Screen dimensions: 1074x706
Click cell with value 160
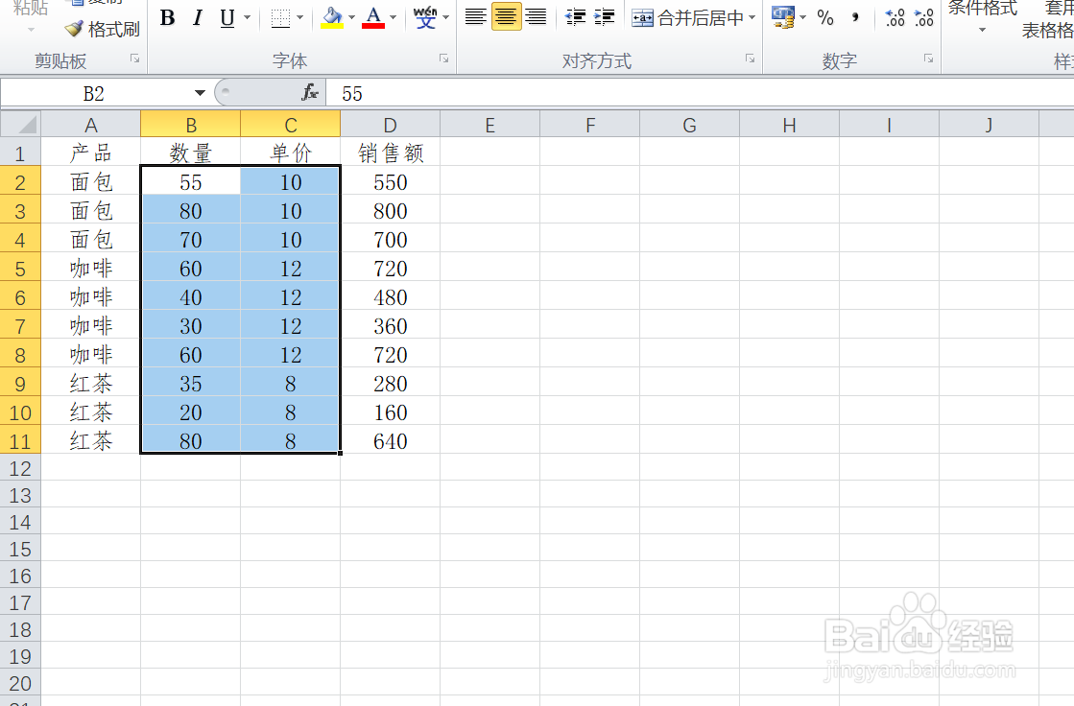391,412
